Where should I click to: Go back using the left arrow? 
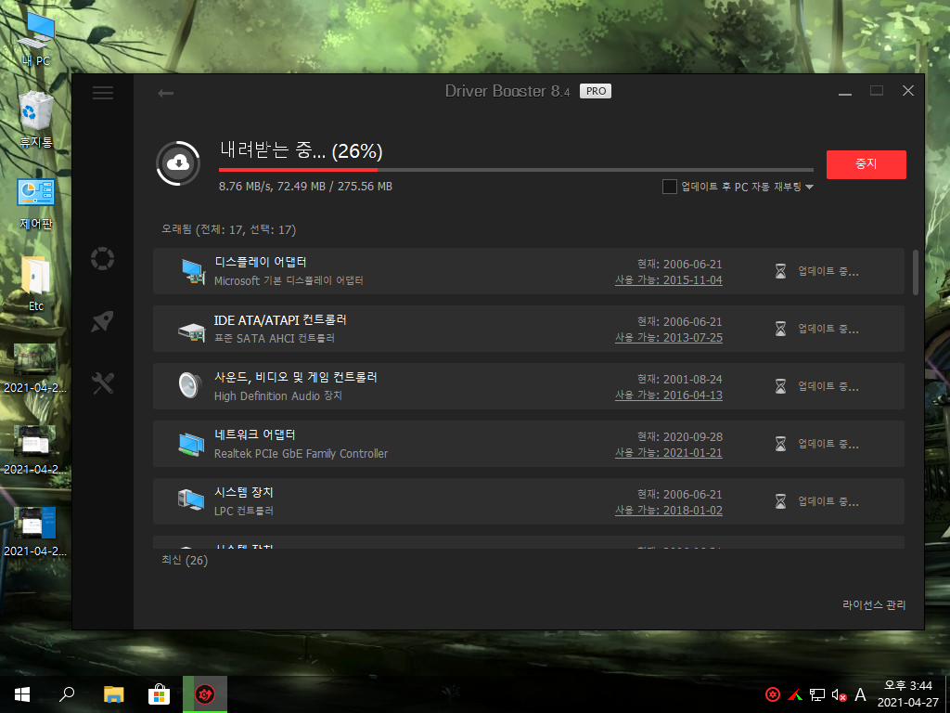point(165,93)
